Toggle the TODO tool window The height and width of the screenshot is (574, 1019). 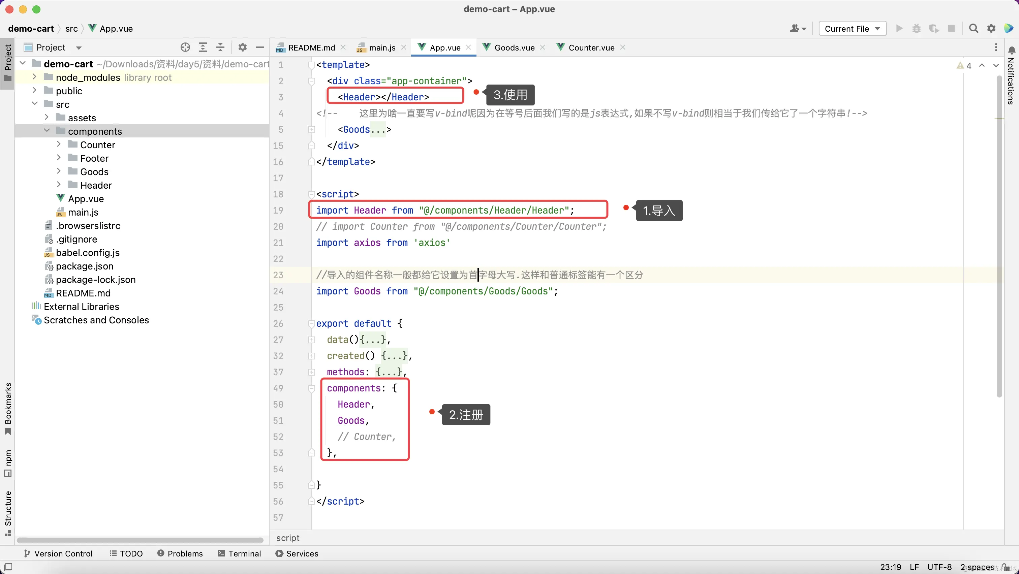tap(127, 553)
